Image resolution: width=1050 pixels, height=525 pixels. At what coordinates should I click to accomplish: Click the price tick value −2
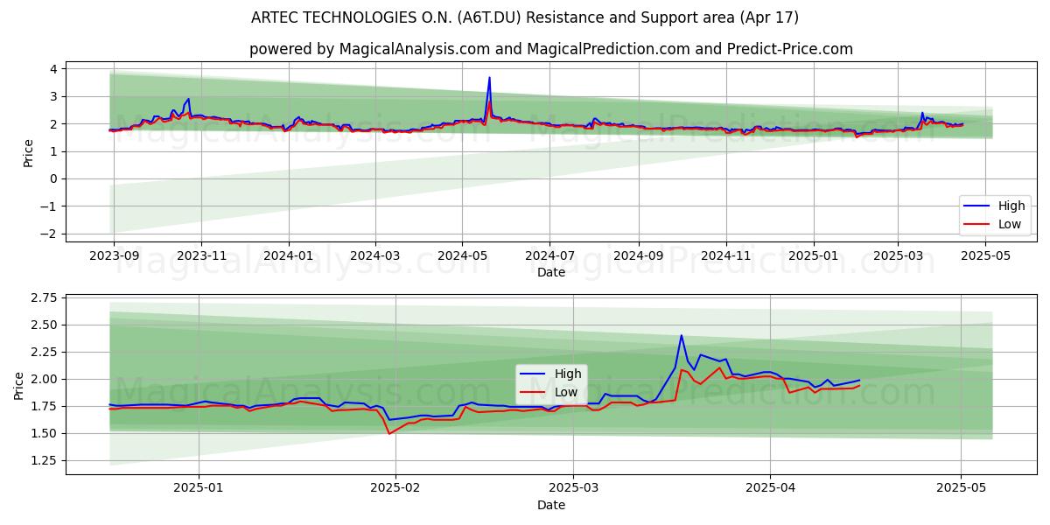(49, 234)
